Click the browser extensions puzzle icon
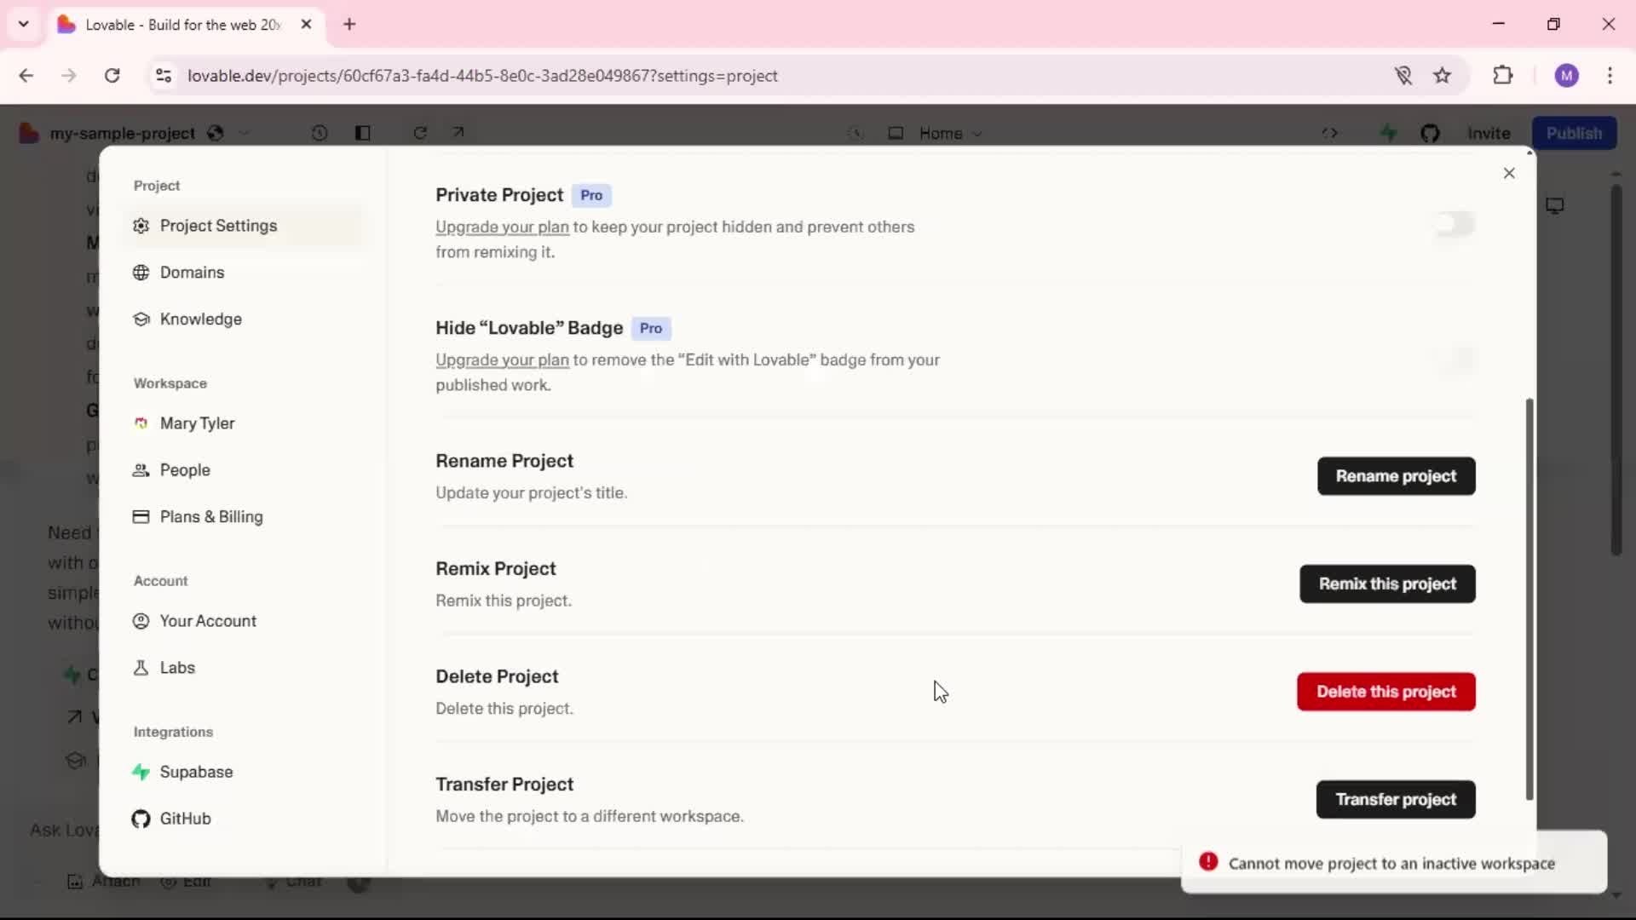1636x920 pixels. 1503,75
